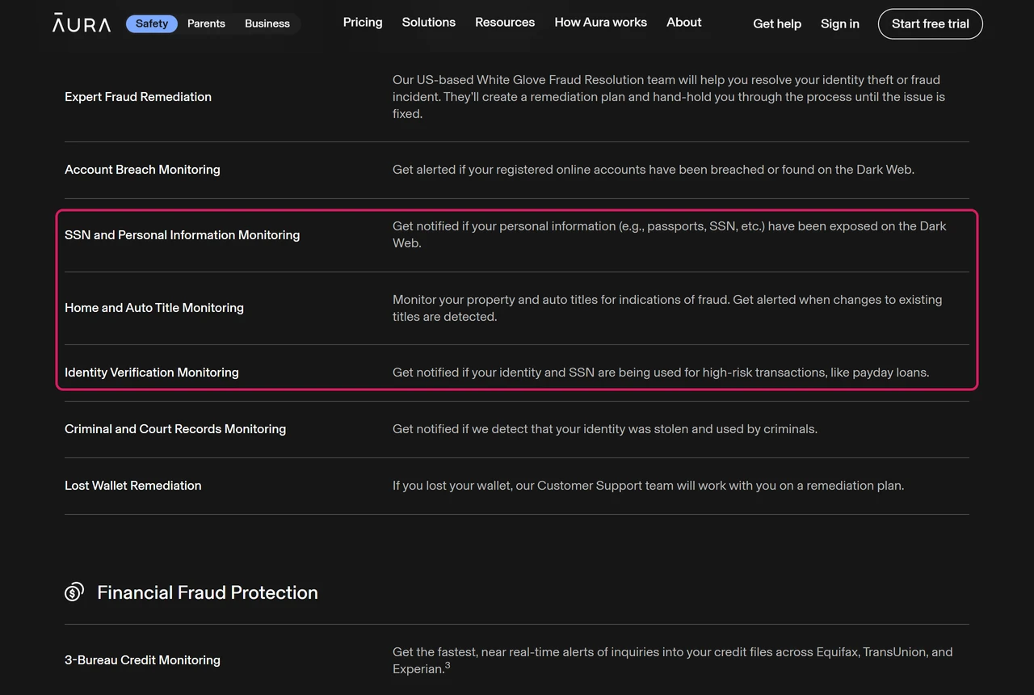Click the lost wallet Customer Support description
The image size is (1034, 695).
click(x=649, y=486)
